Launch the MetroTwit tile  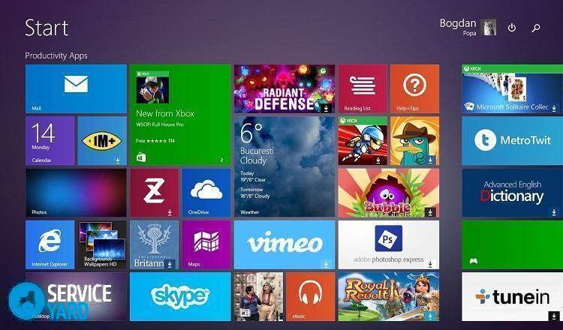(512, 140)
